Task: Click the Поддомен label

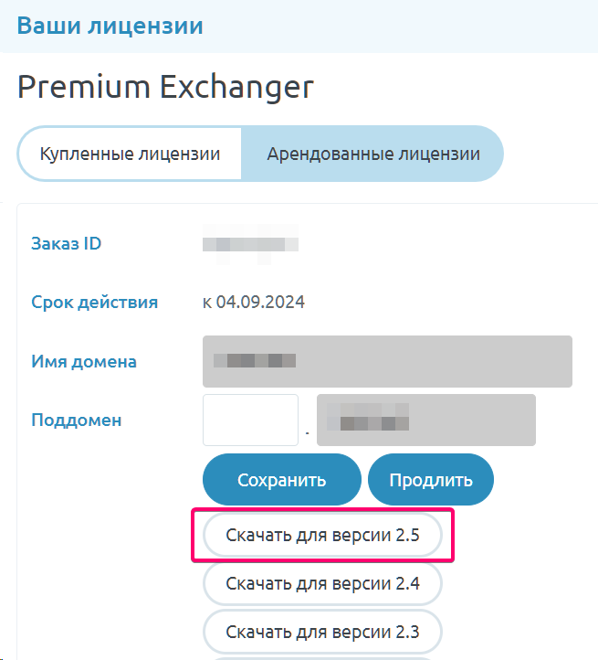Action: [x=77, y=420]
